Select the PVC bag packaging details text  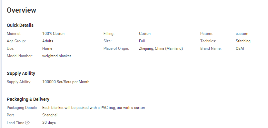[x=94, y=108]
